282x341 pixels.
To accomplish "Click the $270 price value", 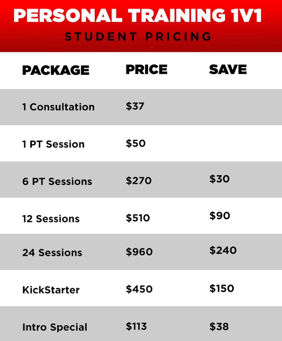I will 139,181.
